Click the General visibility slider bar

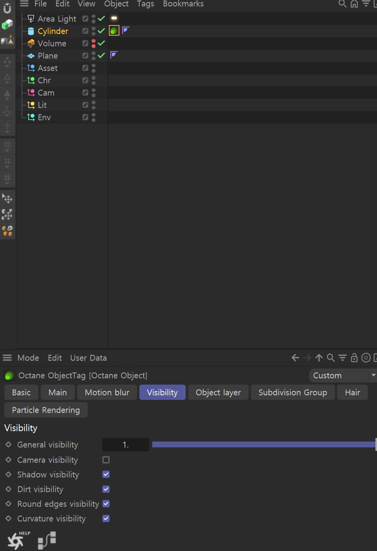pos(263,445)
